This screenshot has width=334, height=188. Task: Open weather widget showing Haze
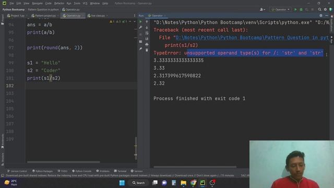coord(10,183)
